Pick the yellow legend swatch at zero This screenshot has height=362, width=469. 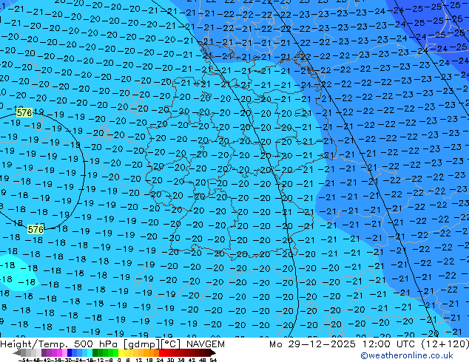coord(121,352)
